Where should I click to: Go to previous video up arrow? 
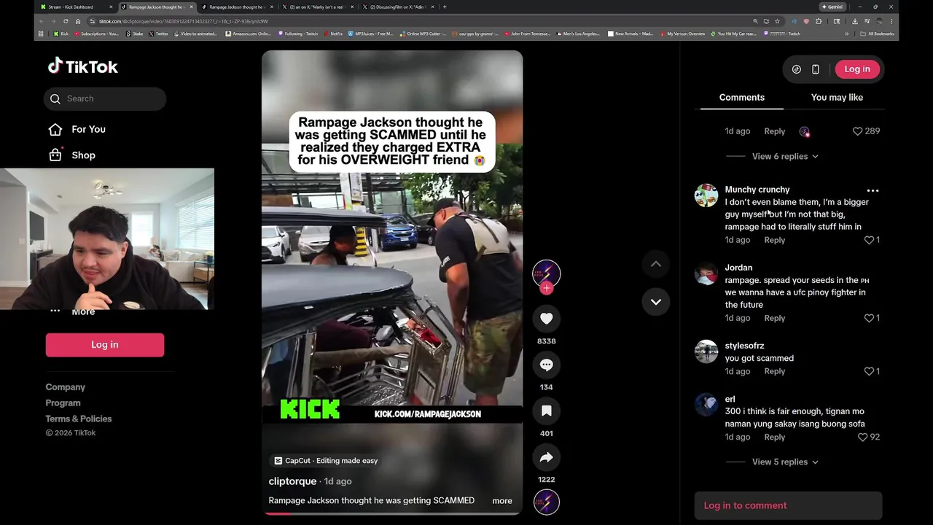(x=655, y=264)
